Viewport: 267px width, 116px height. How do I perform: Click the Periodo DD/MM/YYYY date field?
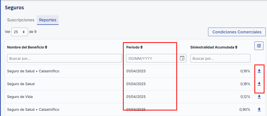(152, 58)
